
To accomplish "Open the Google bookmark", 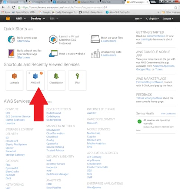I will click(44, 12).
